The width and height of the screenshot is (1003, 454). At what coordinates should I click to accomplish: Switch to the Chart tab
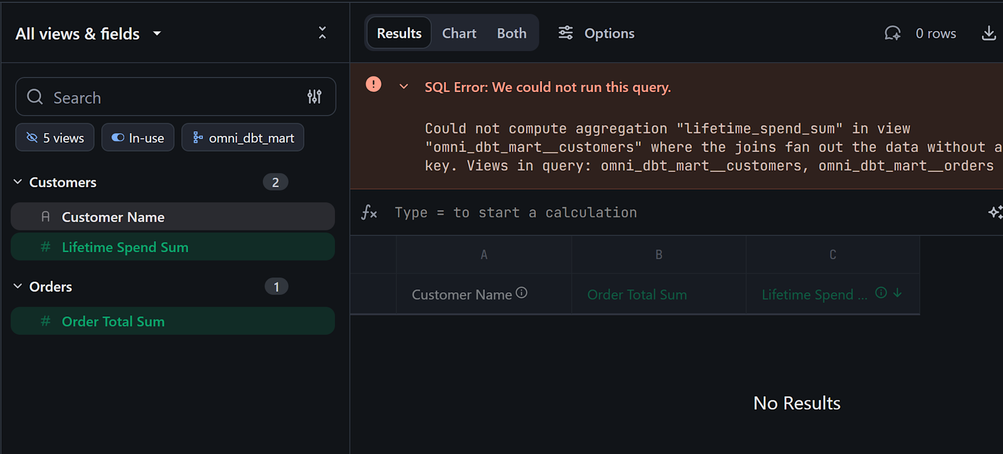click(459, 34)
